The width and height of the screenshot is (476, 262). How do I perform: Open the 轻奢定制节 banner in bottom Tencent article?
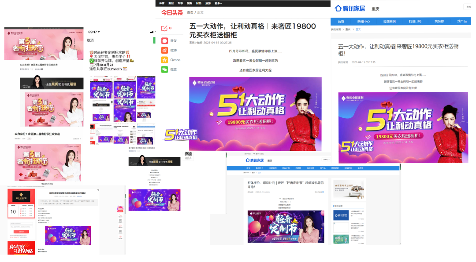click(286, 226)
